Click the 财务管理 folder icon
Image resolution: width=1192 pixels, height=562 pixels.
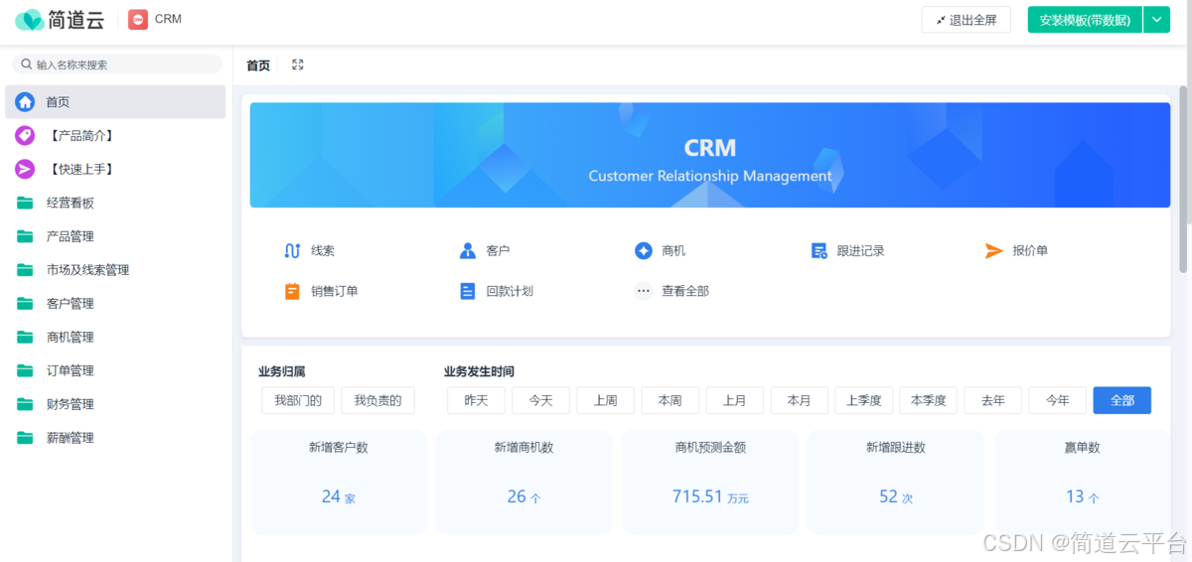25,404
